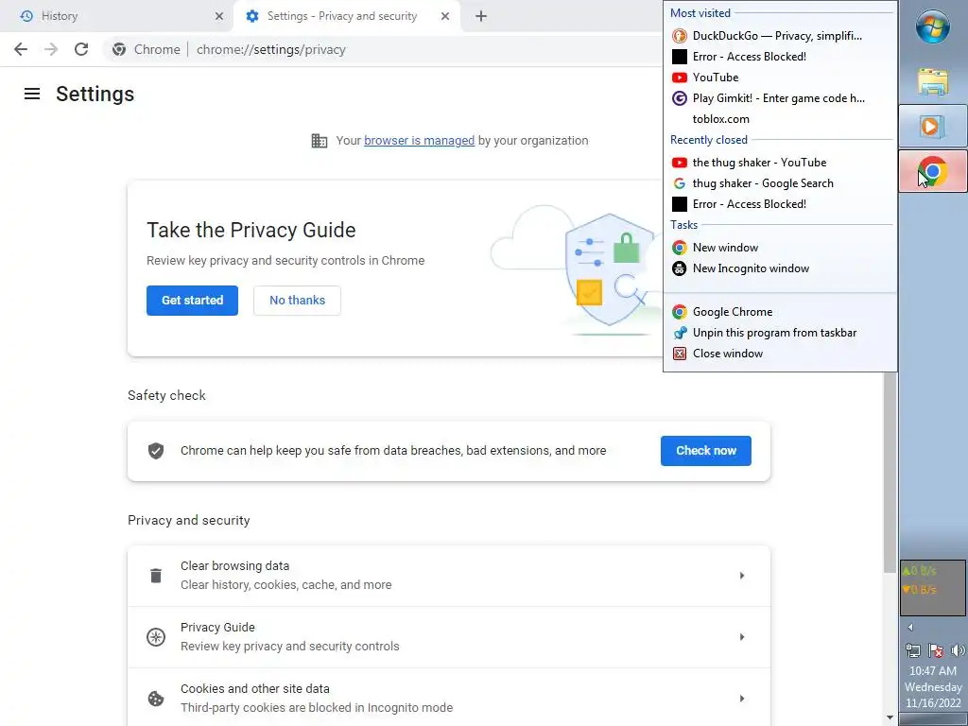Close the Settings - Privacy and security tab
The height and width of the screenshot is (726, 968).
(x=445, y=16)
